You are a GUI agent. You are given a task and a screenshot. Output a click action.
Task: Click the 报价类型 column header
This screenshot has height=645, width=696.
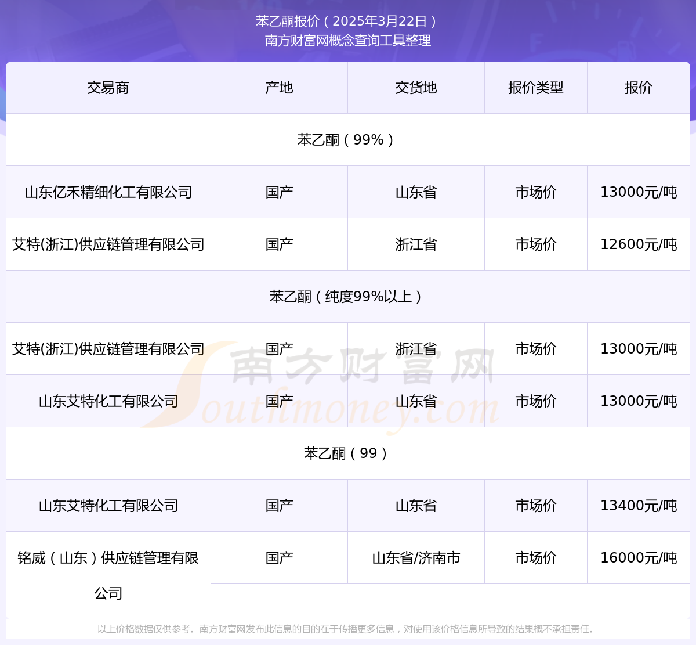tap(536, 88)
